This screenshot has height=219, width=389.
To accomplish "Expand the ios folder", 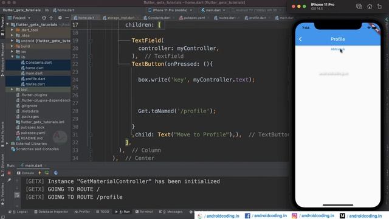I will coord(12,52).
